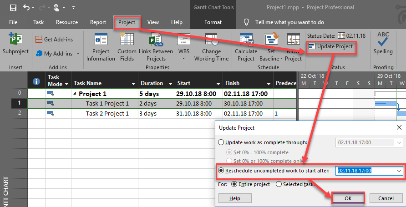Click the Custom Fields icon
The width and height of the screenshot is (406, 207).
127,40
